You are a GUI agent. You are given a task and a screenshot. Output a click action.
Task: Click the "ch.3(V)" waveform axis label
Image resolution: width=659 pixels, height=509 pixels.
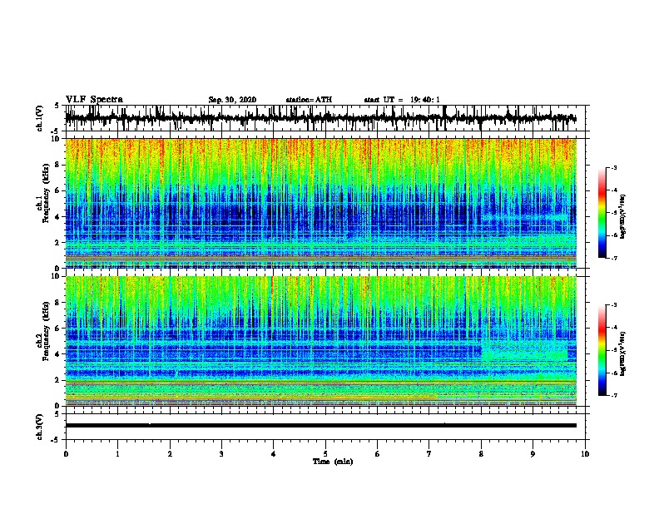pos(40,427)
